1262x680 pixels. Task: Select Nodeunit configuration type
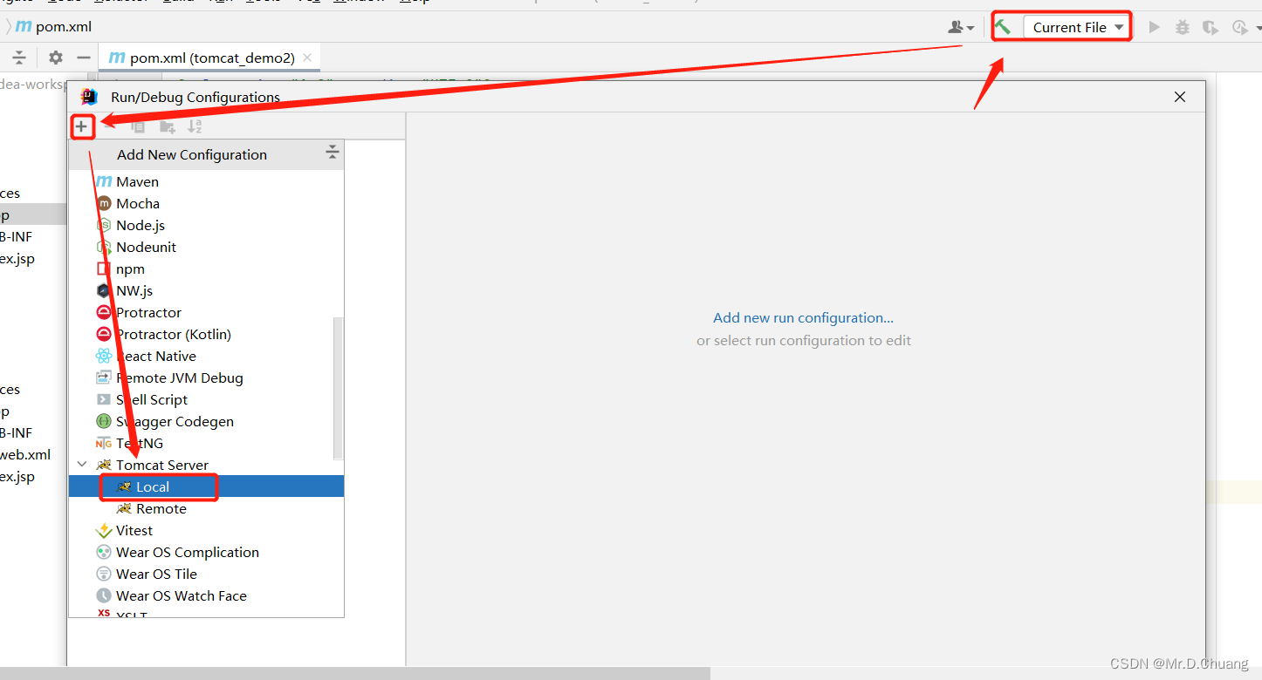pos(206,247)
